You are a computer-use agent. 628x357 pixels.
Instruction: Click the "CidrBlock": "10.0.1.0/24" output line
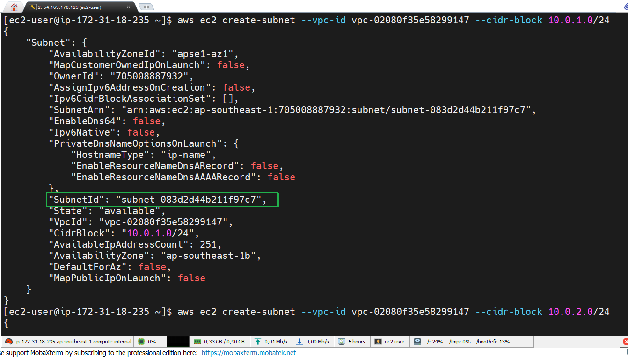124,233
